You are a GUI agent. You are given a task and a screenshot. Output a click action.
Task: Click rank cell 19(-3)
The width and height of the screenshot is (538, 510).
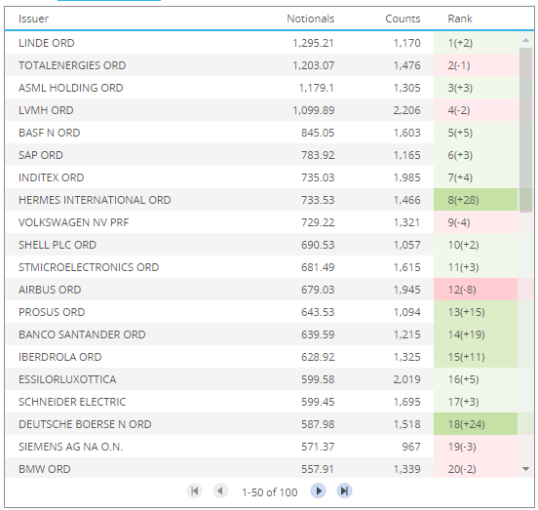pyautogui.click(x=476, y=447)
